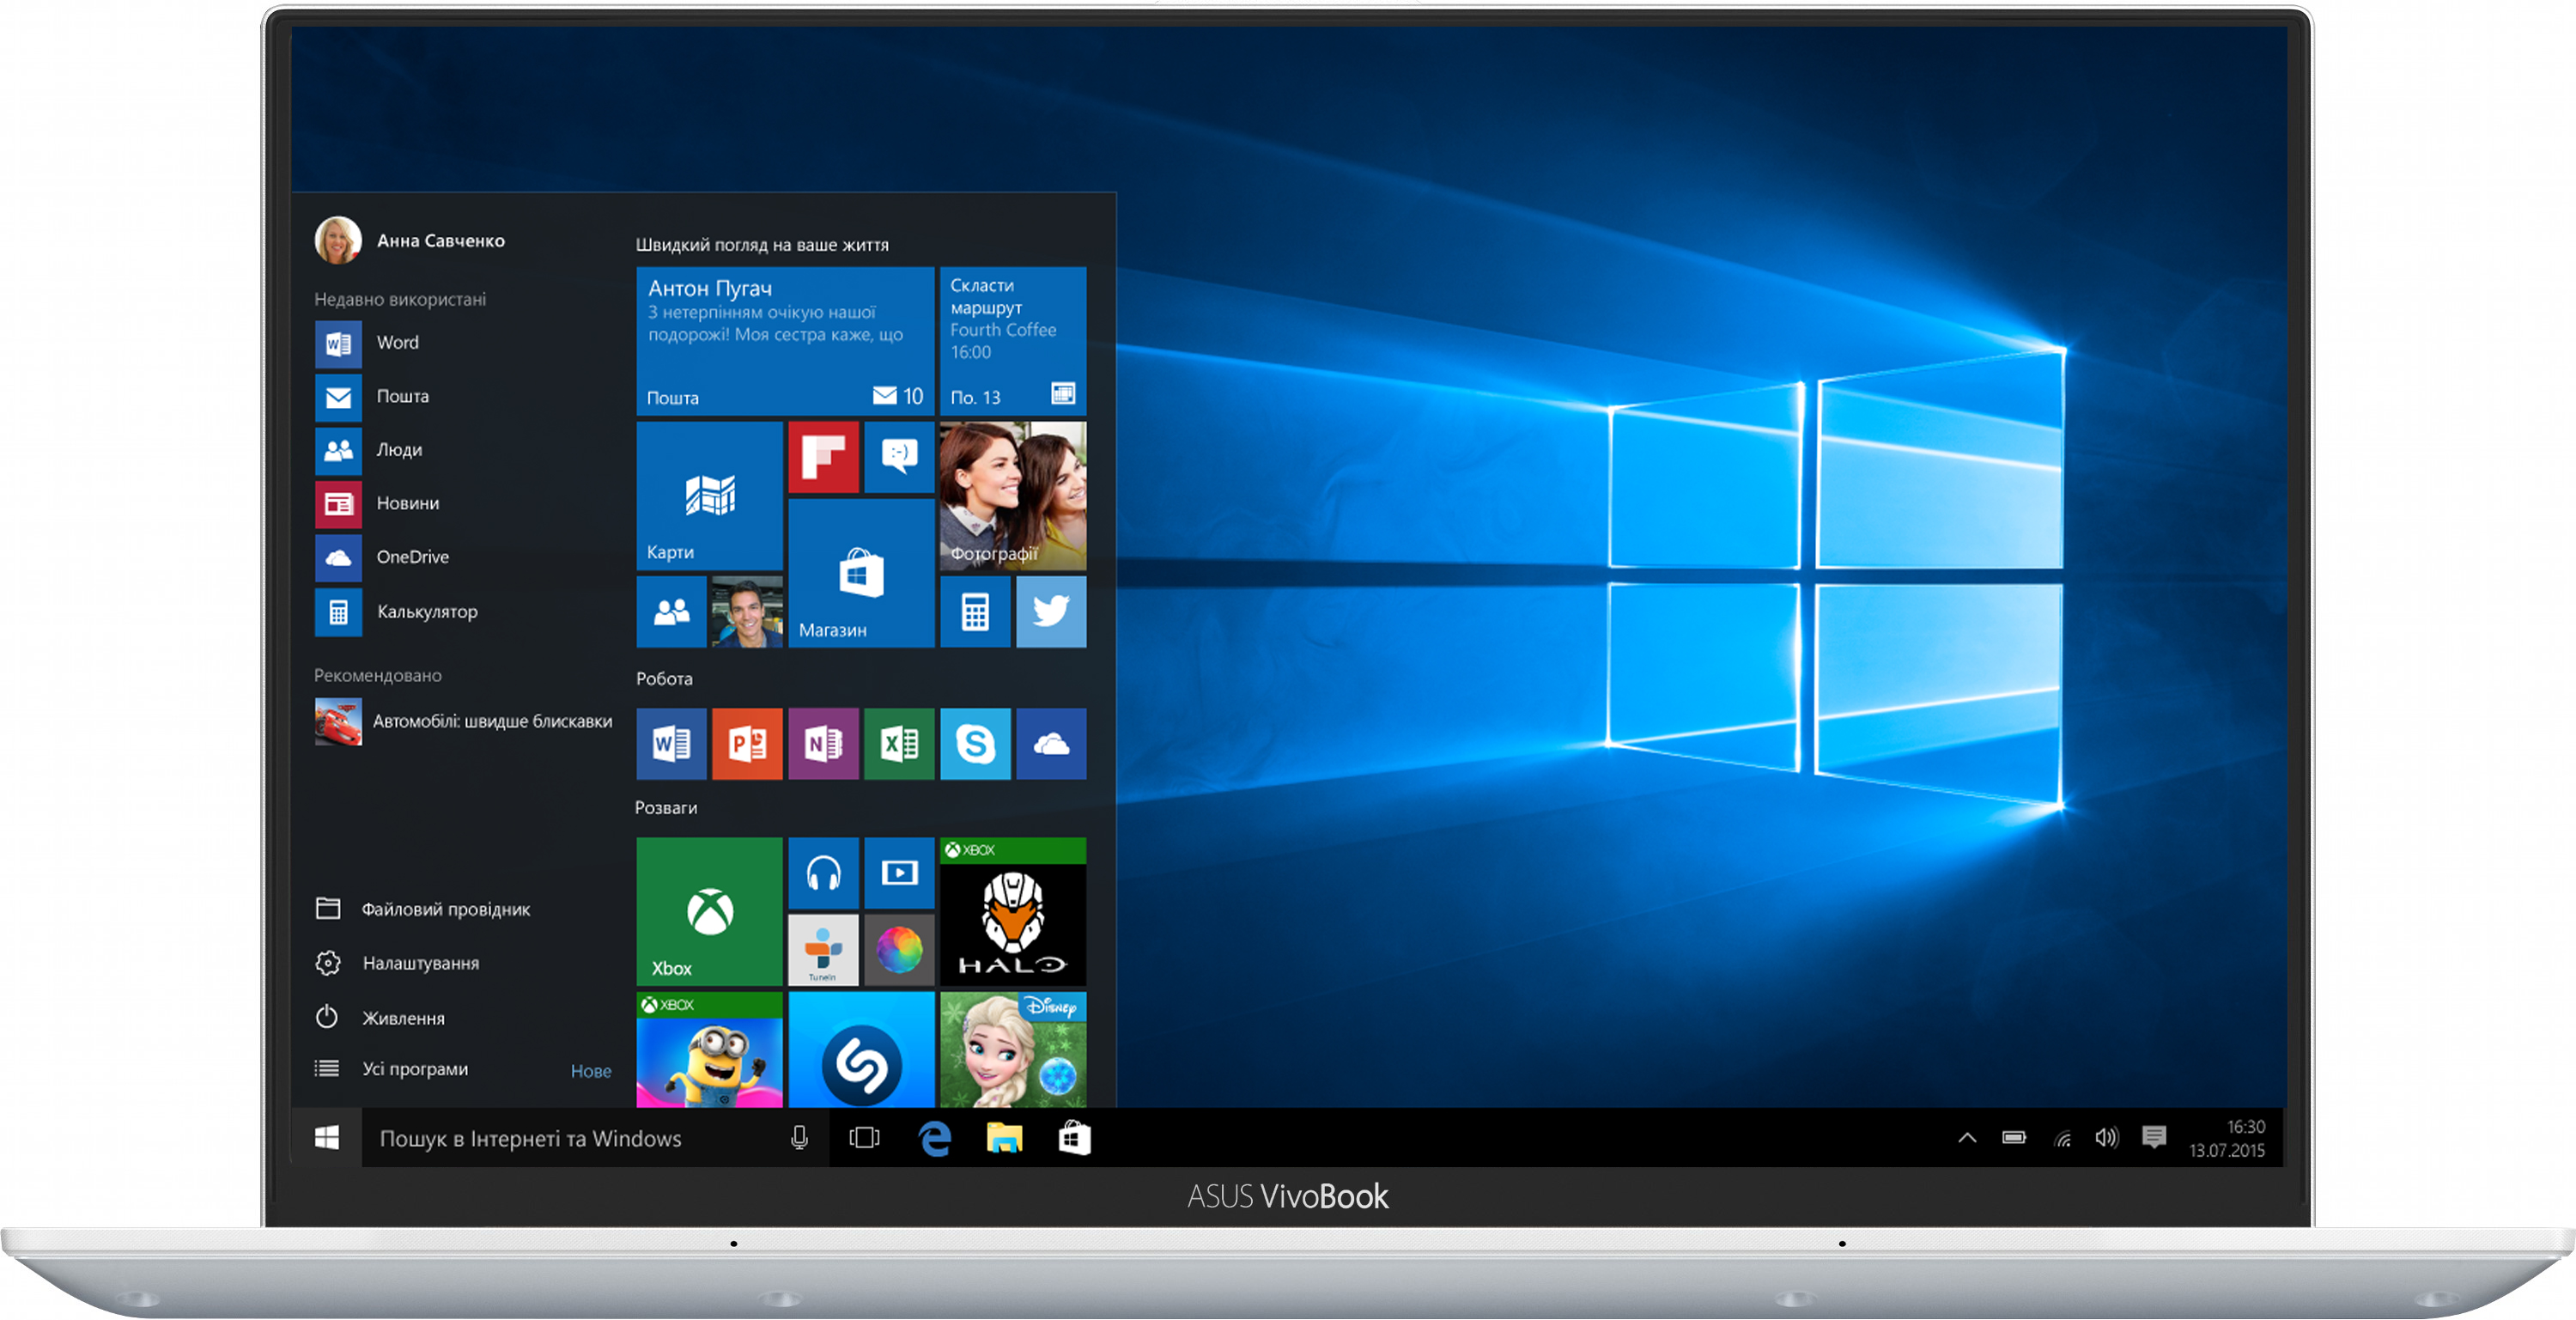
Task: Click the Магазин store tile
Action: [860, 574]
